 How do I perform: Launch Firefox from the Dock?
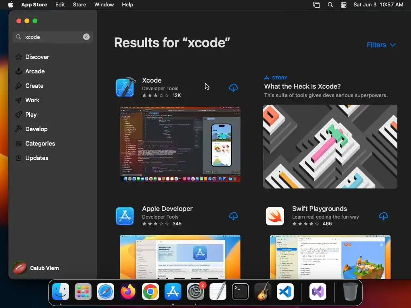click(x=128, y=292)
